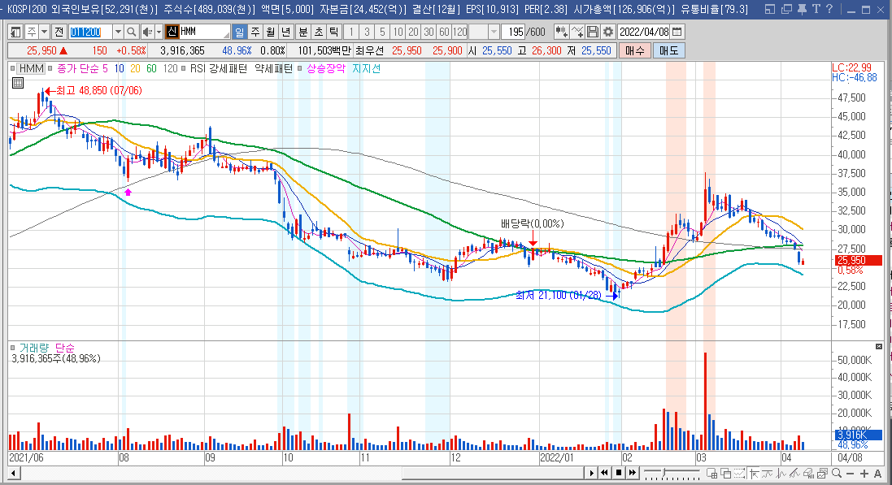Expand the dropdown arrow next to speaker icon
Image resolution: width=892 pixels, height=485 pixels.
[x=159, y=32]
